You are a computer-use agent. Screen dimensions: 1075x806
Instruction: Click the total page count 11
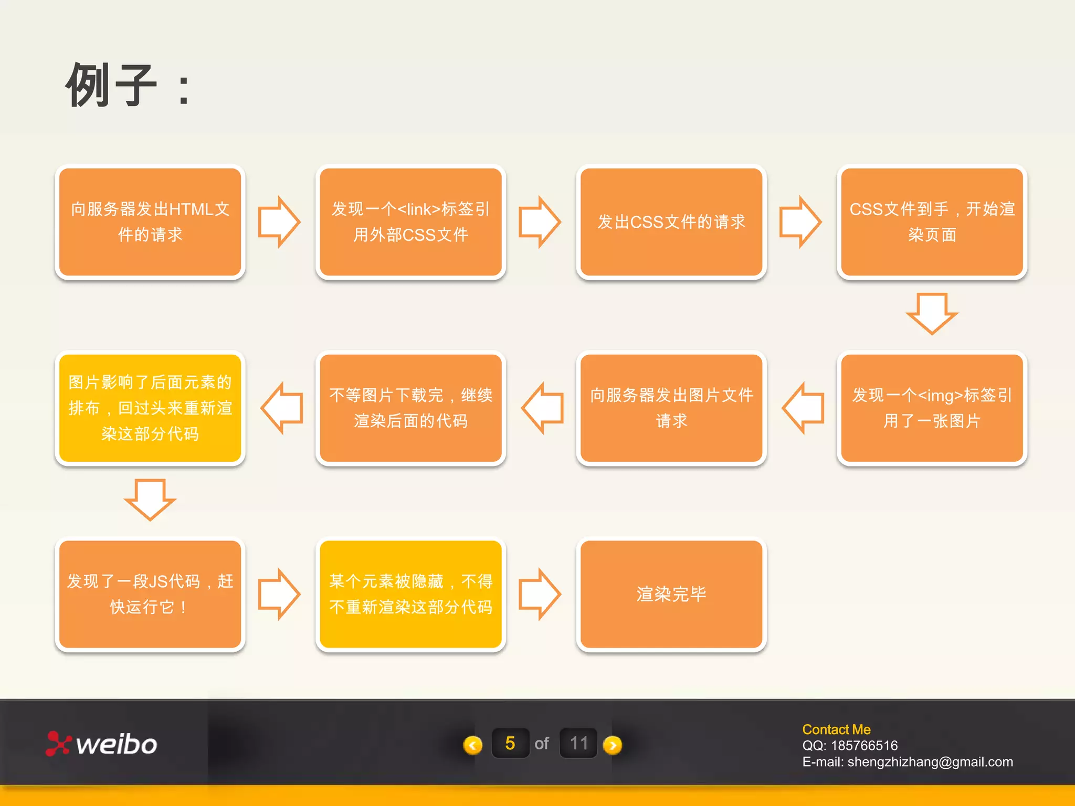(x=578, y=743)
